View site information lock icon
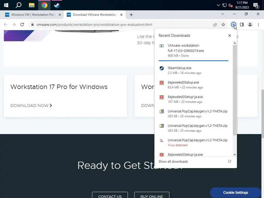Viewport: 264px width, 198px height. point(32,24)
